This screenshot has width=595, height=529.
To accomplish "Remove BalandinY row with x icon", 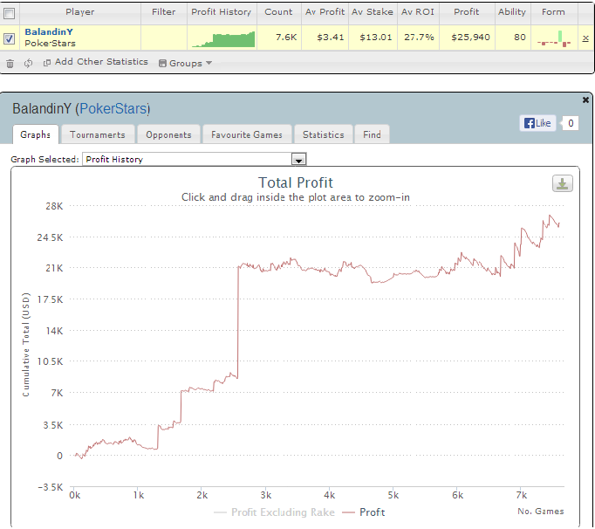I will (585, 38).
